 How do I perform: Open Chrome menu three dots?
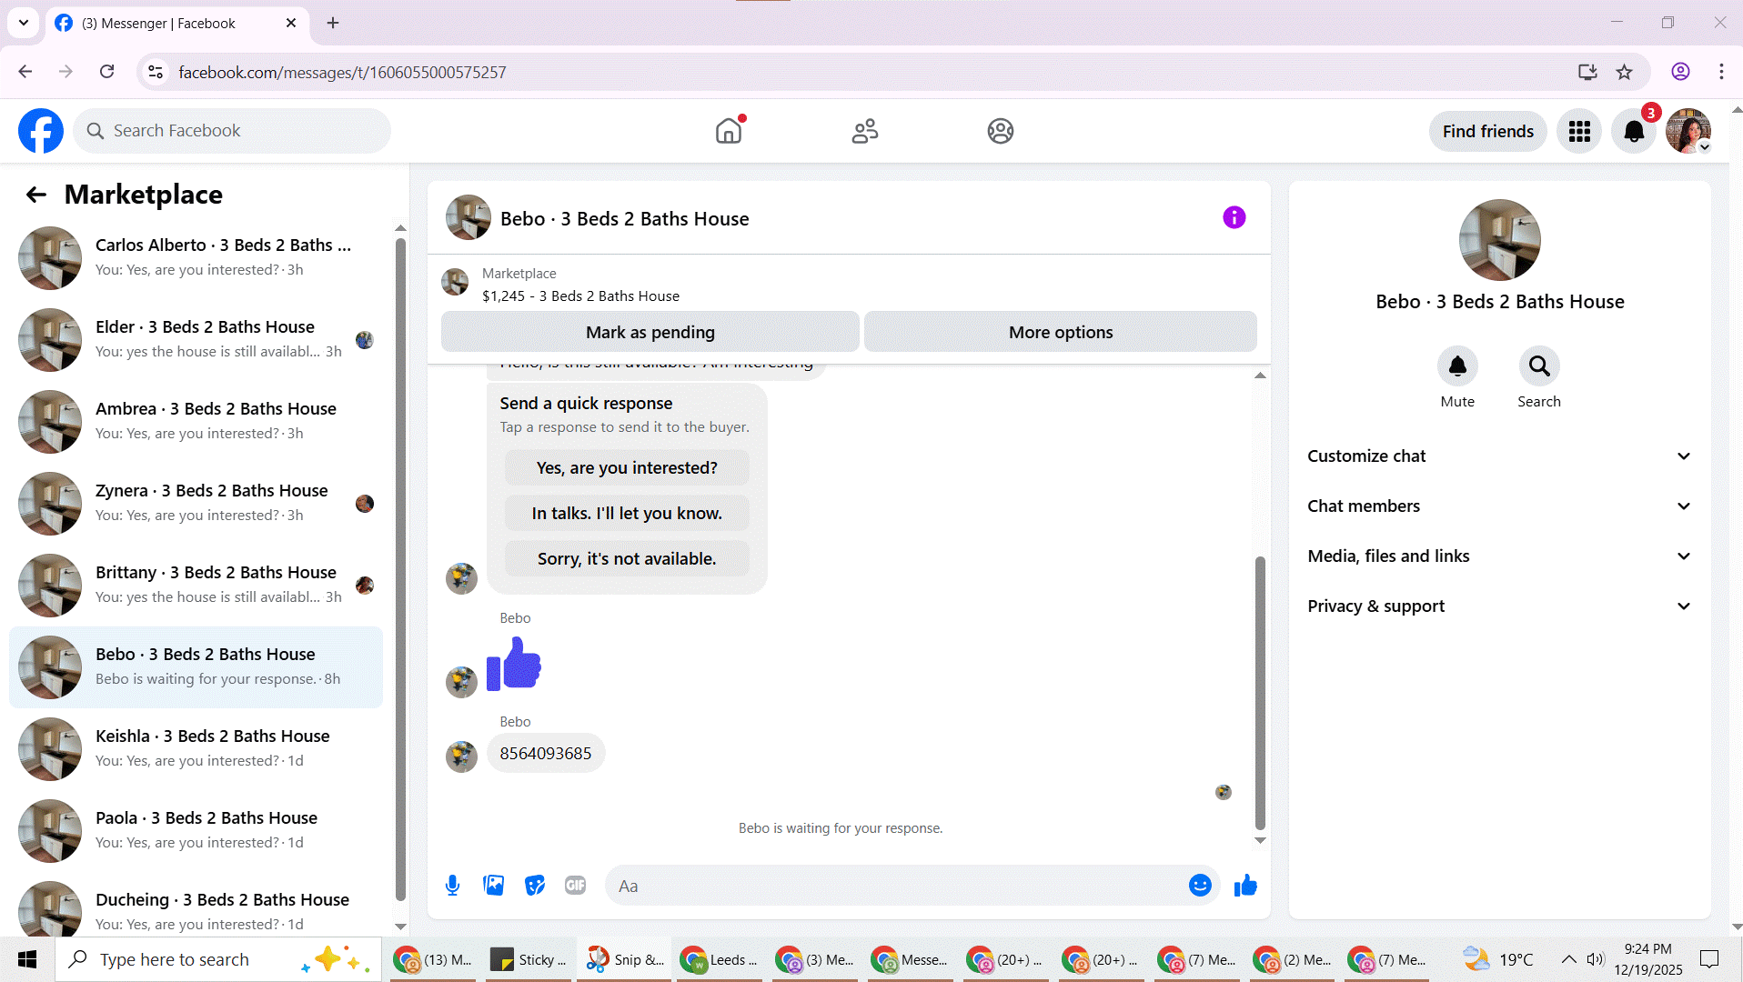[1721, 72]
